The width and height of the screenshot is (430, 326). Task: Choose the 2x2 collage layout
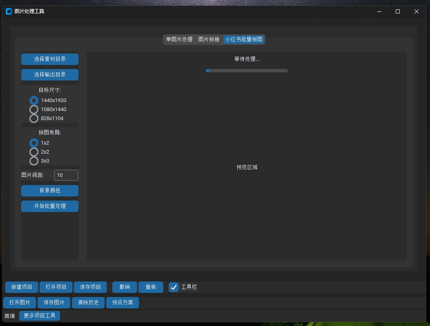coord(40,152)
